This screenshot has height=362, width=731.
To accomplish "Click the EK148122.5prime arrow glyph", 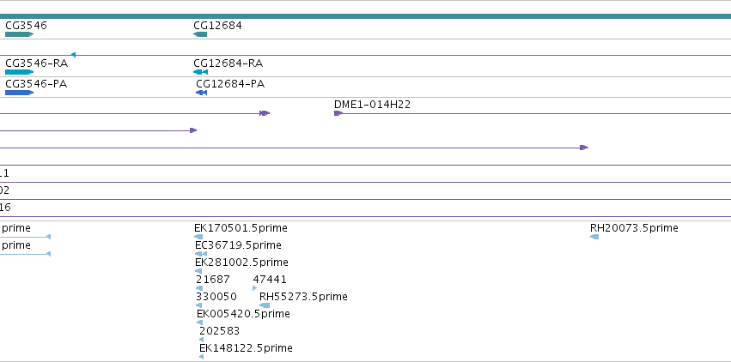I will pyautogui.click(x=201, y=357).
